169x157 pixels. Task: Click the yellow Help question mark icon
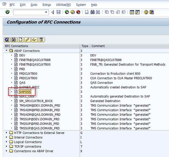point(146,12)
